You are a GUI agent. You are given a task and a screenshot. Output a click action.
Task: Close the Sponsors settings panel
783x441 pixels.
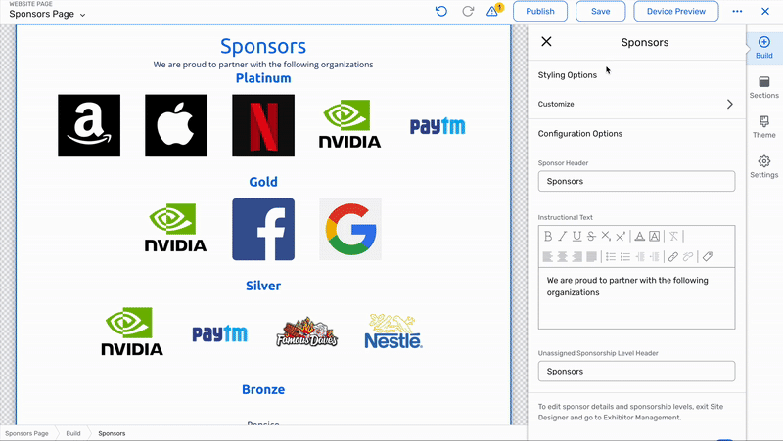[546, 41]
